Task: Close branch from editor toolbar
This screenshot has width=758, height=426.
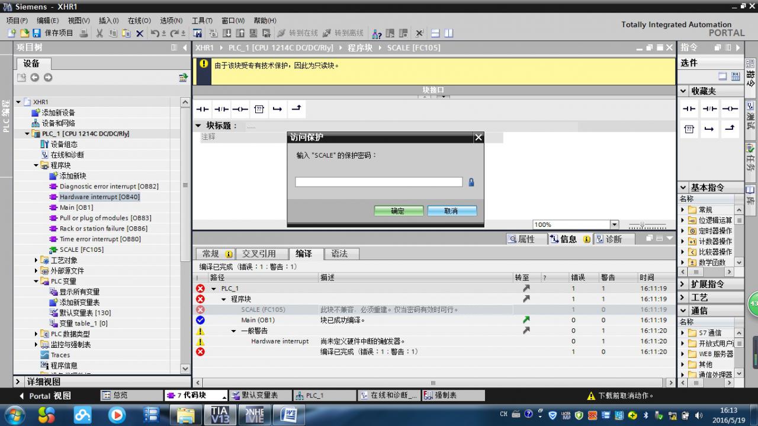Action: click(x=296, y=109)
